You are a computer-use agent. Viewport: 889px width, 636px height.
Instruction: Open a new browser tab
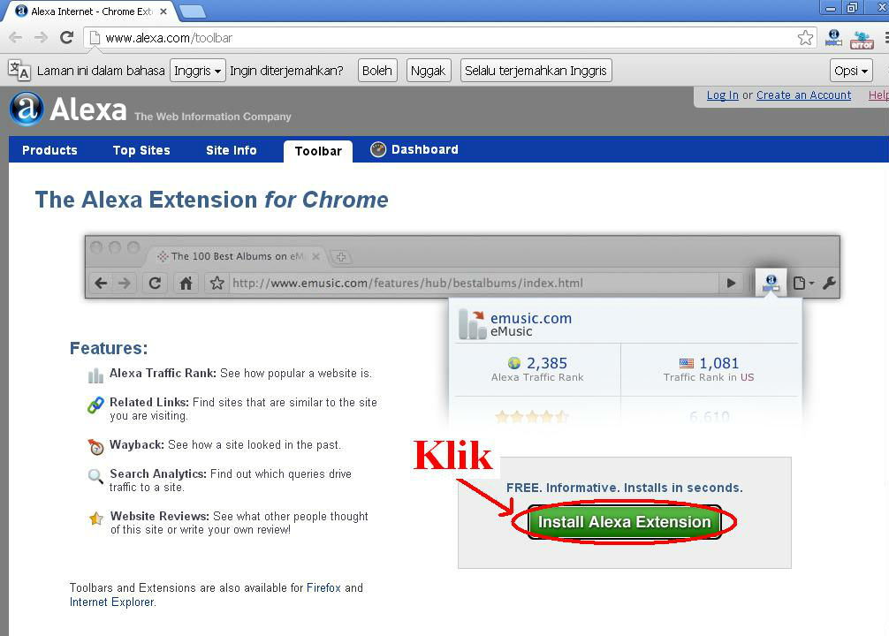[x=193, y=11]
